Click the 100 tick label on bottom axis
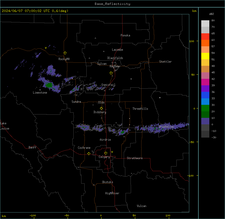Screen dimensions: 225x219 pyautogui.click(x=168, y=215)
